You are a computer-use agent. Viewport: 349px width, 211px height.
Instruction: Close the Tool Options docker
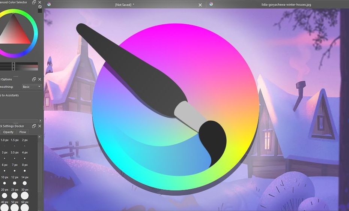[40, 79]
